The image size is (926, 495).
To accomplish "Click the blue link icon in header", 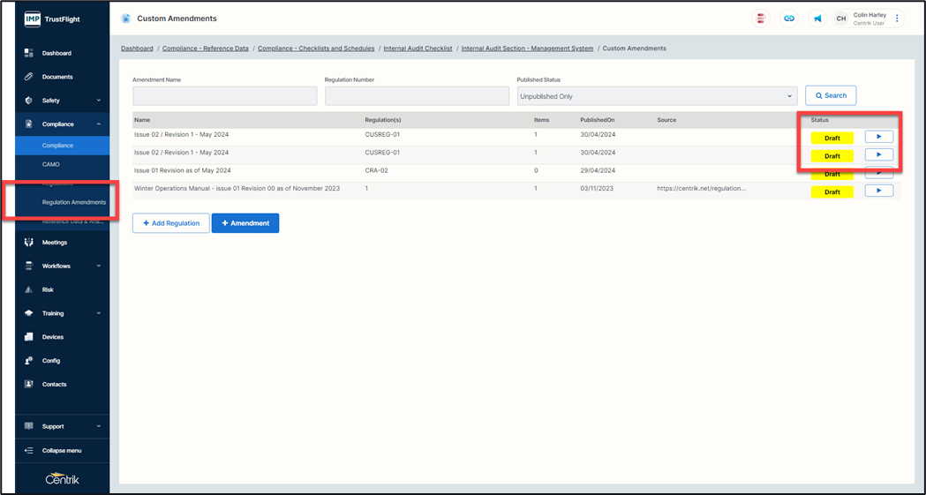I will pyautogui.click(x=789, y=19).
